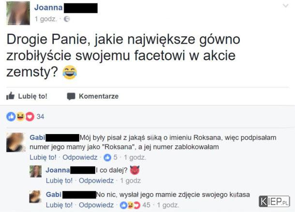Click the speech bubble Komentarze icon

(71, 96)
